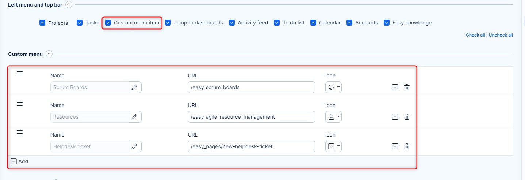This screenshot has width=525, height=180.
Task: Click Add to create new menu item
Action: [x=20, y=161]
